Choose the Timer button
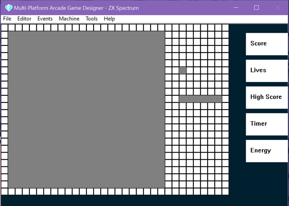The height and width of the screenshot is (206, 289). point(267,124)
